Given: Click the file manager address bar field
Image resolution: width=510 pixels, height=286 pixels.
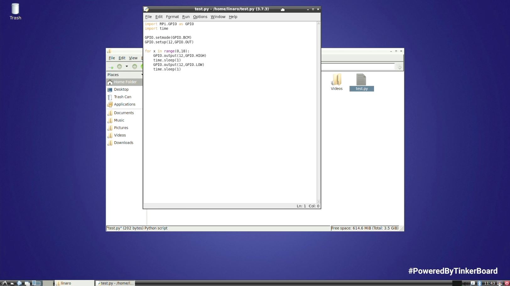Looking at the screenshot, I should click(x=357, y=67).
